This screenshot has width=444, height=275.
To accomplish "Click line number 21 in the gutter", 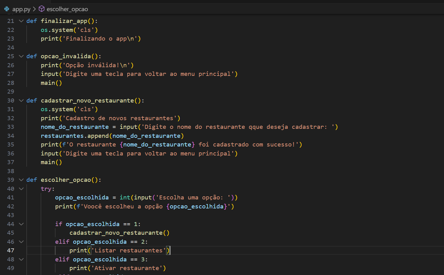I will pyautogui.click(x=11, y=21).
